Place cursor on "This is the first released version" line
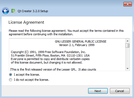The height and width of the screenshot is (98, 134). pos(53,69)
